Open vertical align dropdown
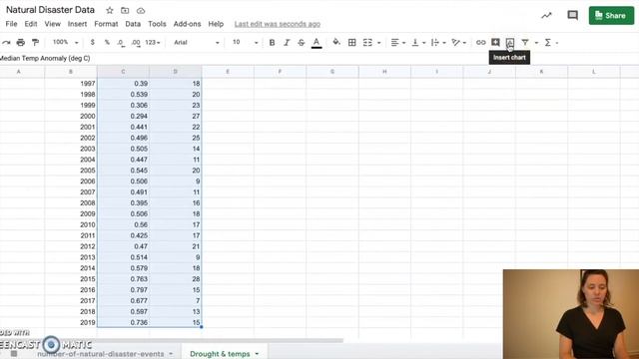The image size is (639, 359). coord(418,42)
